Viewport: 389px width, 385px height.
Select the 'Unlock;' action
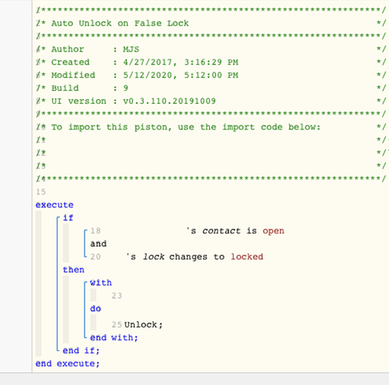[x=144, y=325]
